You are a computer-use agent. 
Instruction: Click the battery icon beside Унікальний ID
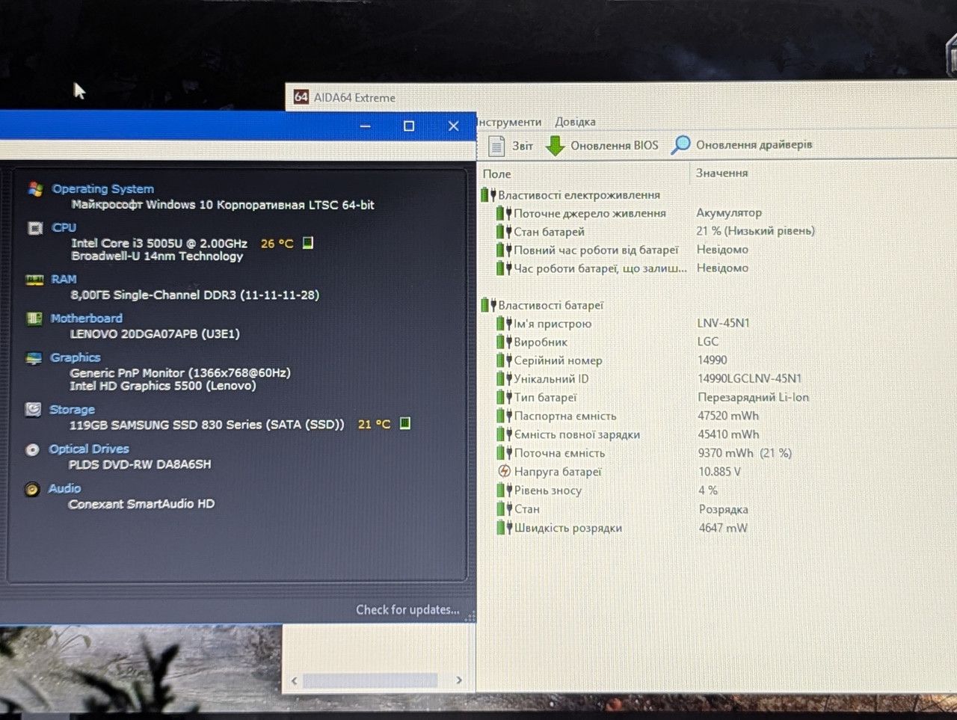[x=504, y=378]
